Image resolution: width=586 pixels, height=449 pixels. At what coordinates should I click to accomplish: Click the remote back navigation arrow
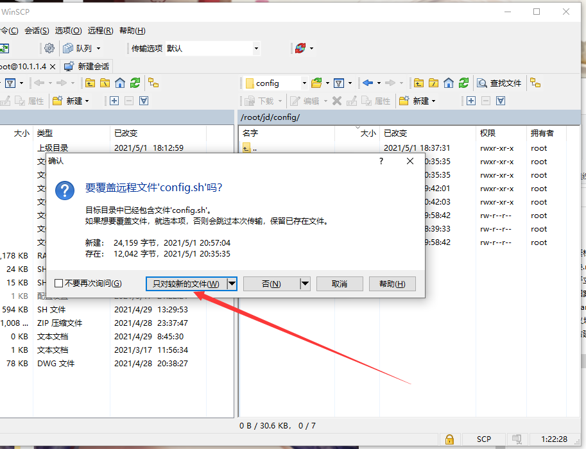367,83
